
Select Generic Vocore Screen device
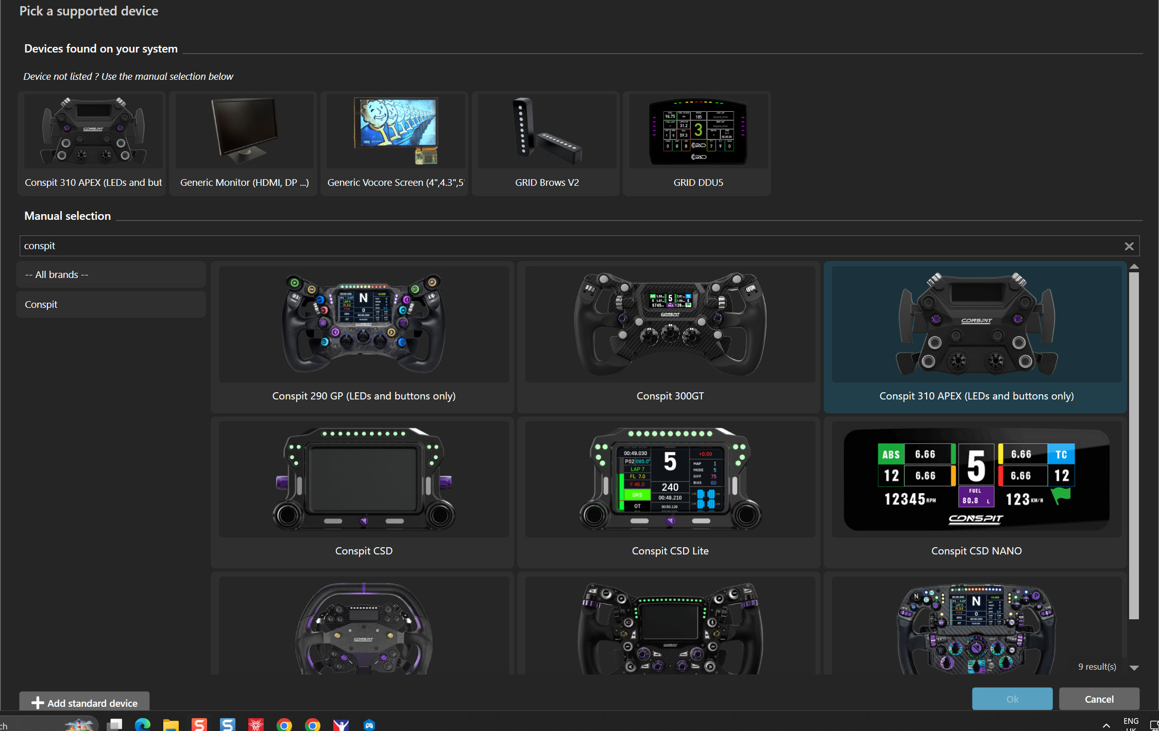395,144
